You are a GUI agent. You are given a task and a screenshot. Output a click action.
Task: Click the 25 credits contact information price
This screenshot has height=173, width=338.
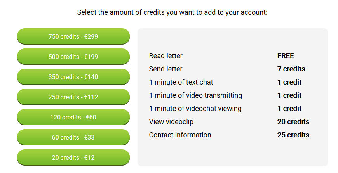[293, 135]
